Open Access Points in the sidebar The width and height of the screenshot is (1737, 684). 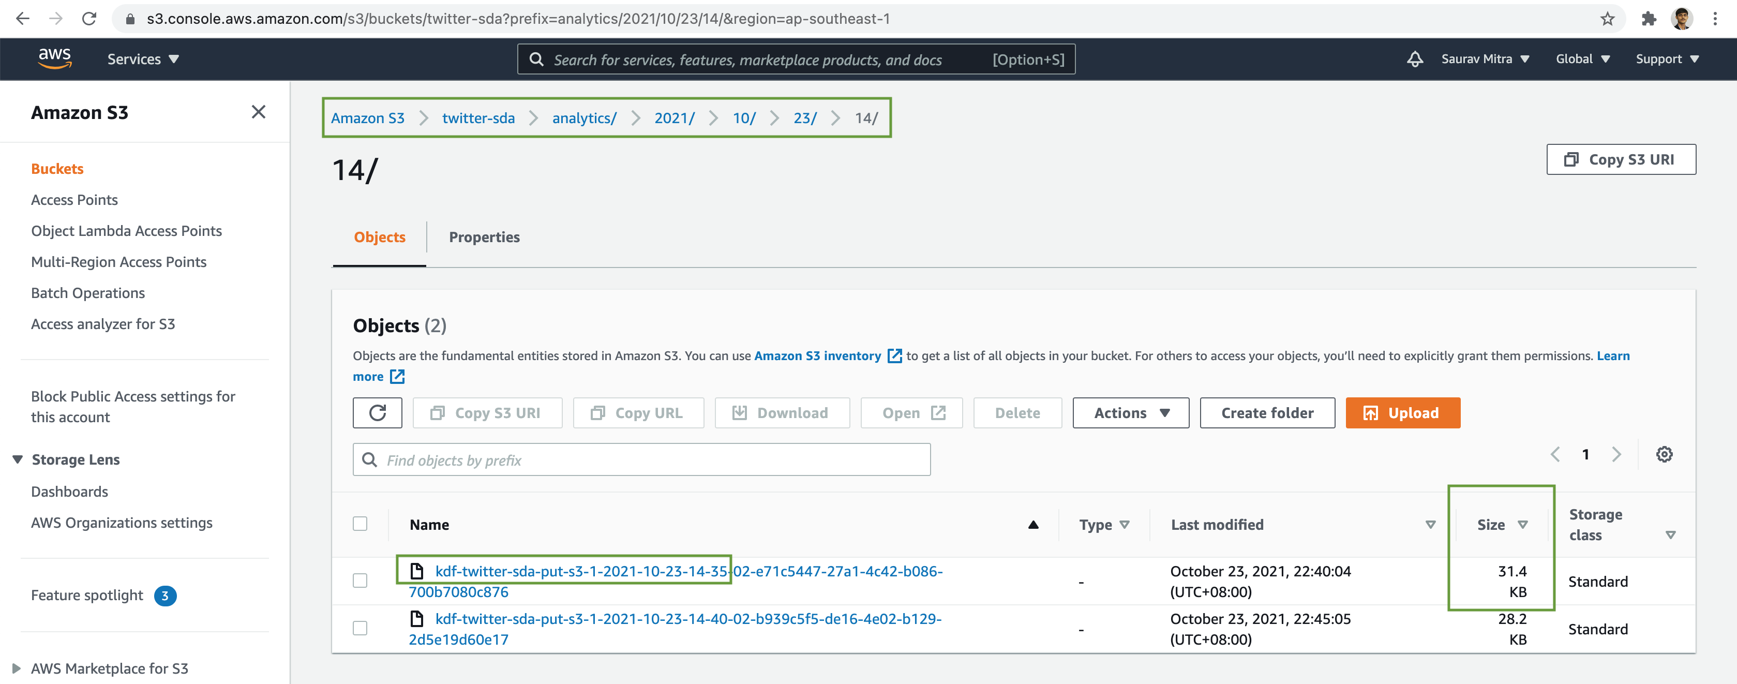(x=74, y=200)
